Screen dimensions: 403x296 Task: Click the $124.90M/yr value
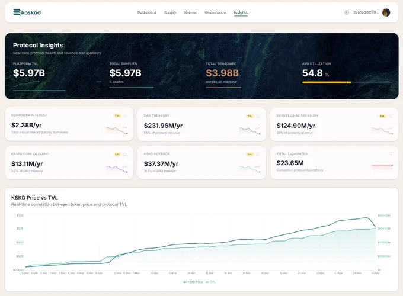(x=296, y=126)
